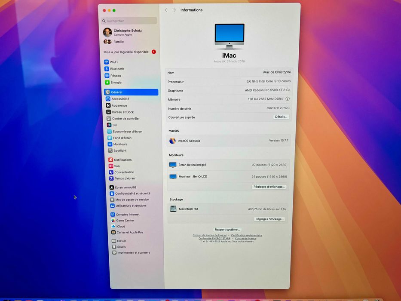Open Concentration settings icon
This screenshot has width=401, height=301.
click(x=111, y=172)
